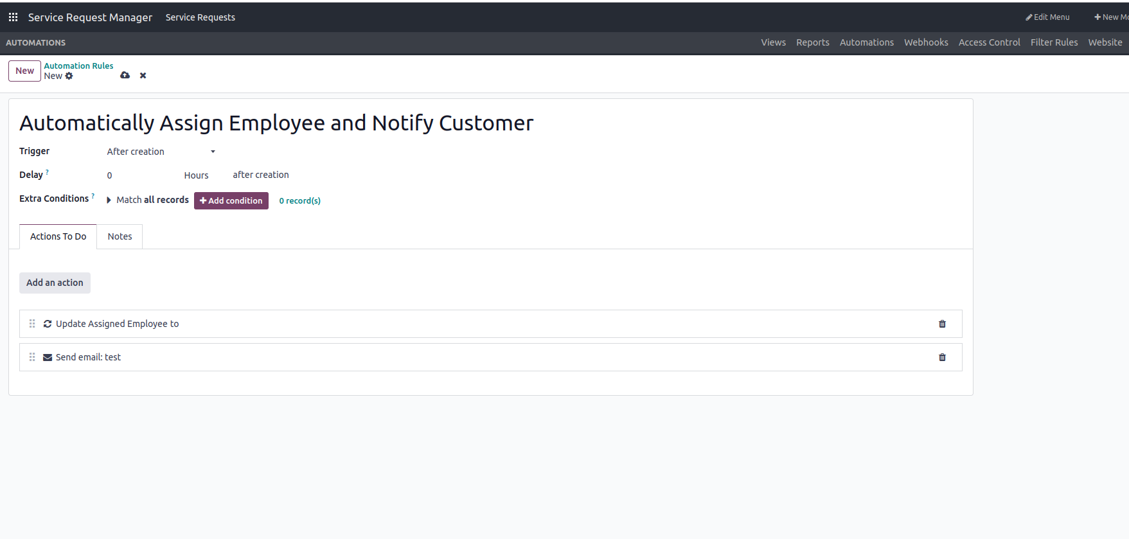Open the 0 record(s) link
The width and height of the screenshot is (1129, 539).
(x=299, y=201)
